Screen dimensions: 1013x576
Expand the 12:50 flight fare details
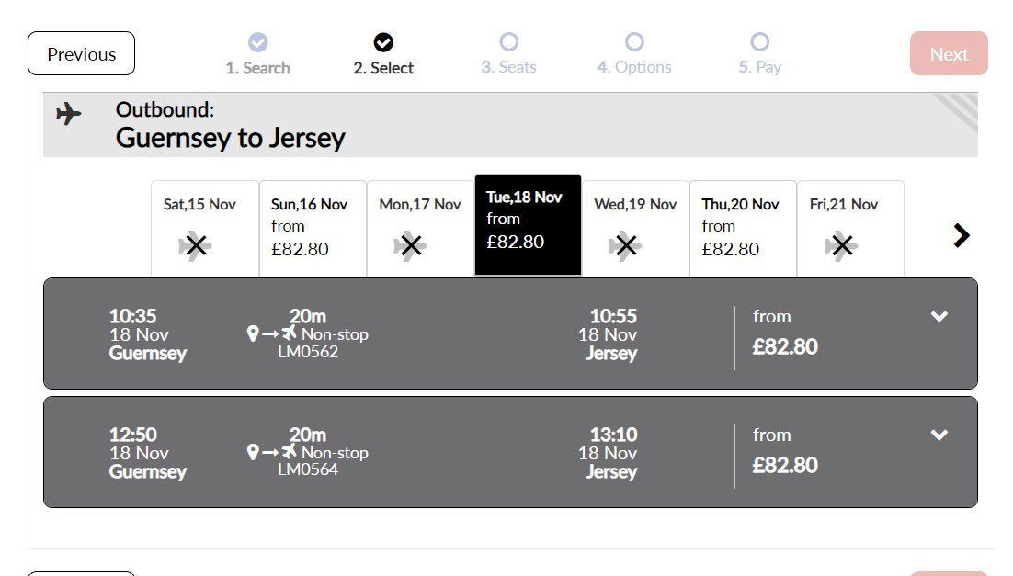pos(939,435)
